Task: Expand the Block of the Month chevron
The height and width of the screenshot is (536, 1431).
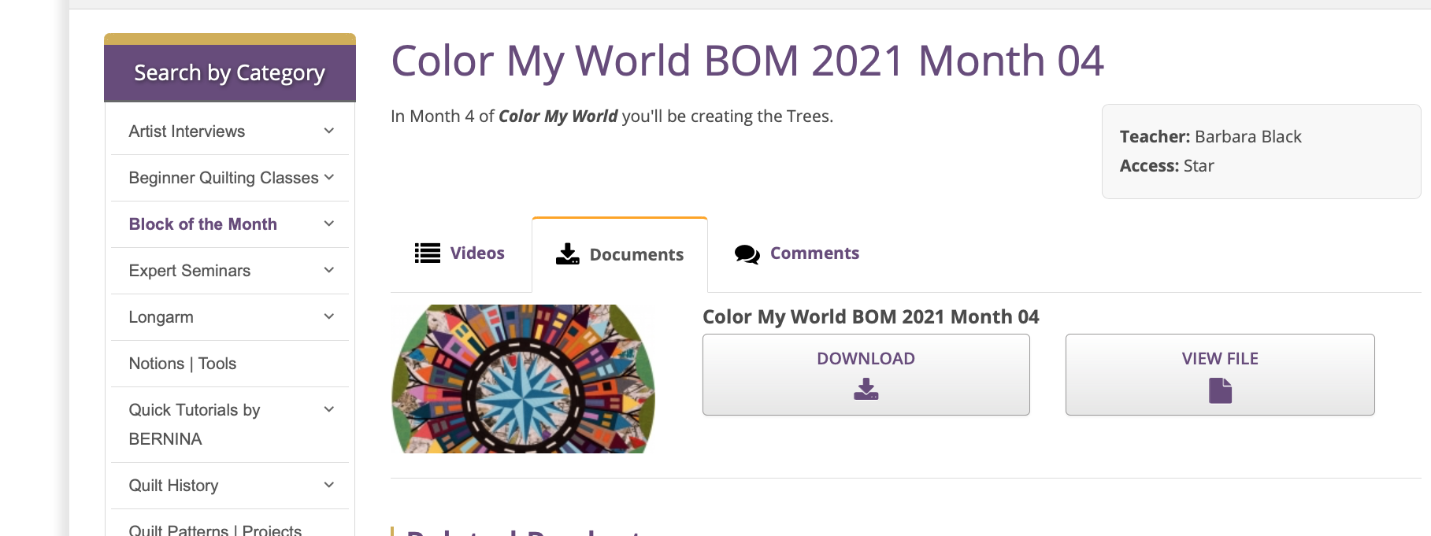Action: (329, 224)
